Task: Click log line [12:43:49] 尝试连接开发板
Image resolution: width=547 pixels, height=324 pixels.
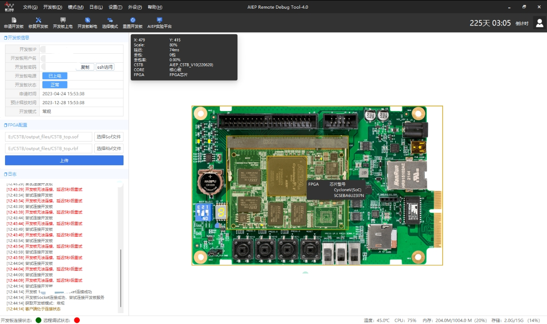Action: [30, 229]
